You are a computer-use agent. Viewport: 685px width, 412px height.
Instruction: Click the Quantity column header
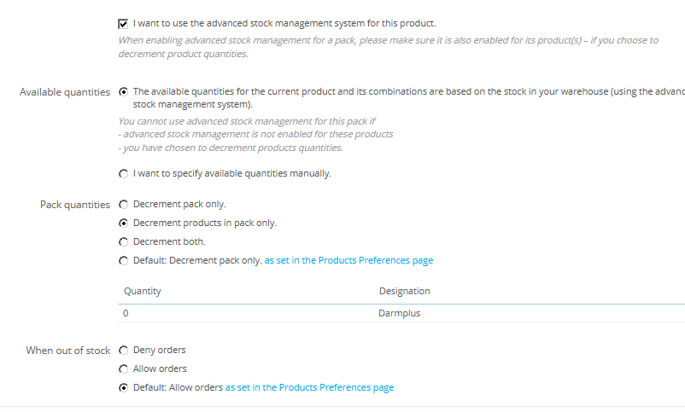tap(143, 291)
